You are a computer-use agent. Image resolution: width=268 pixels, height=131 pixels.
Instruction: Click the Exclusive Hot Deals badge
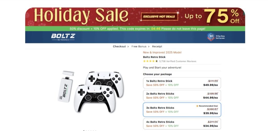[160, 17]
